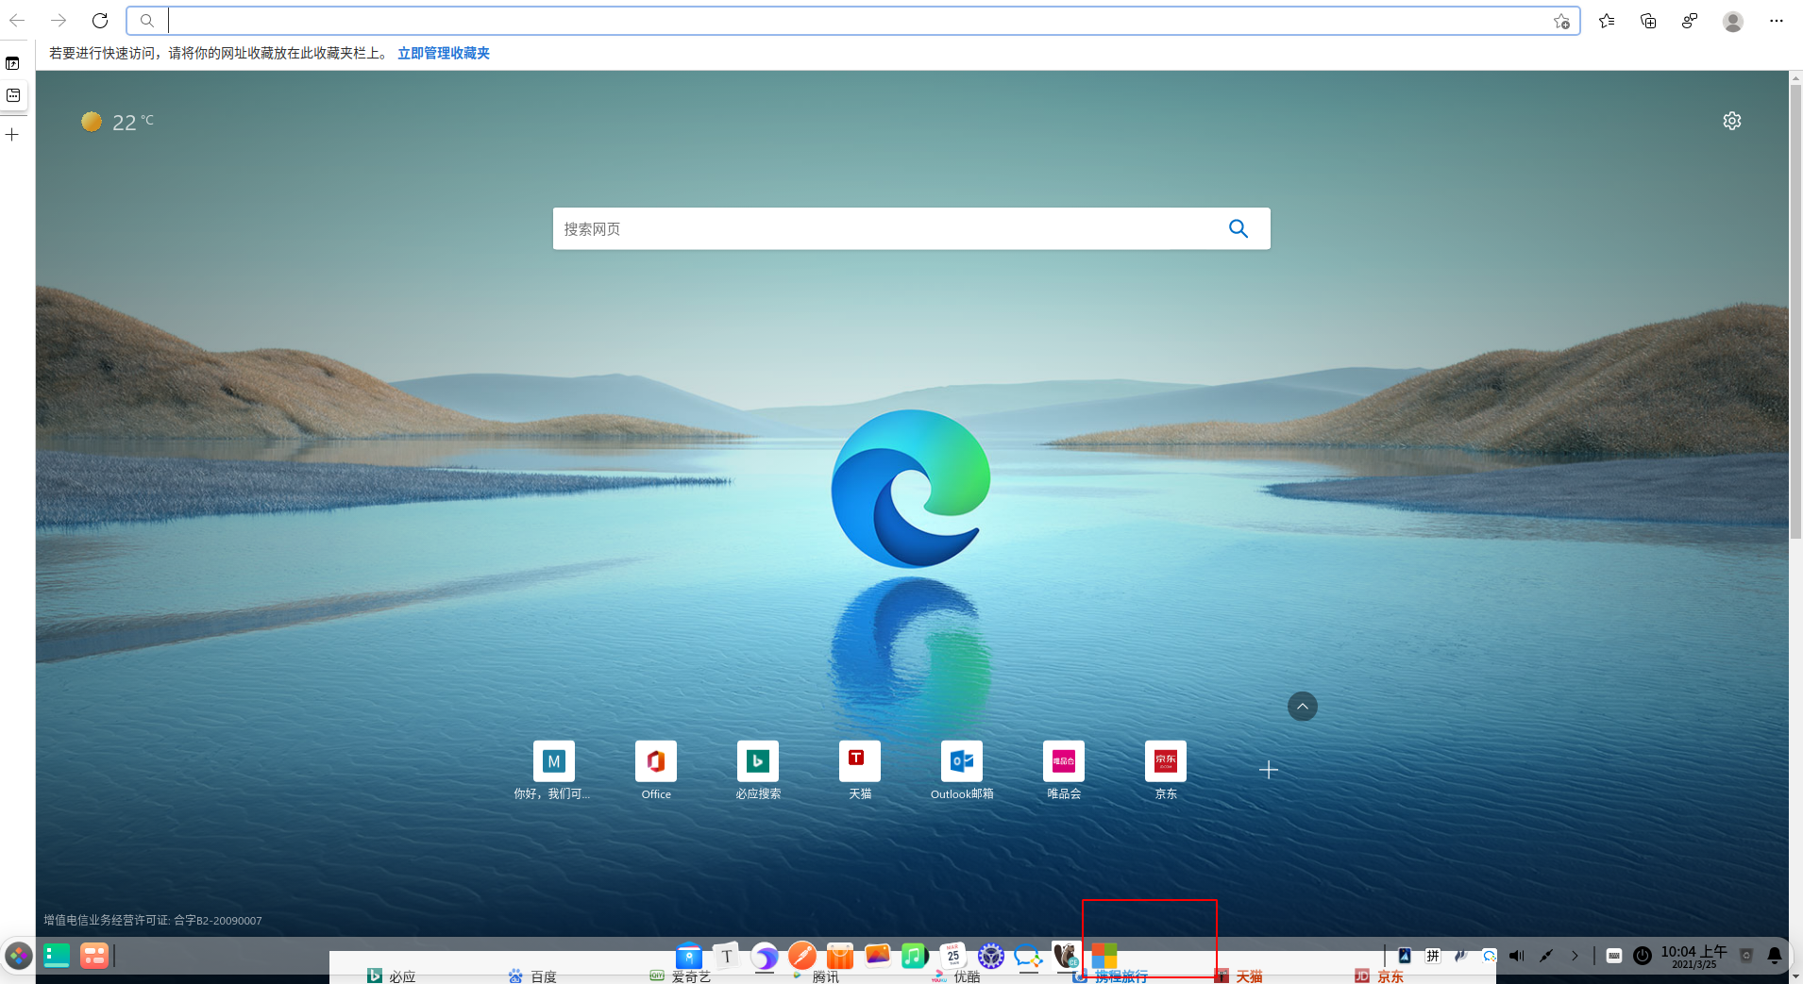Open the Office quick link tile

coord(656,771)
